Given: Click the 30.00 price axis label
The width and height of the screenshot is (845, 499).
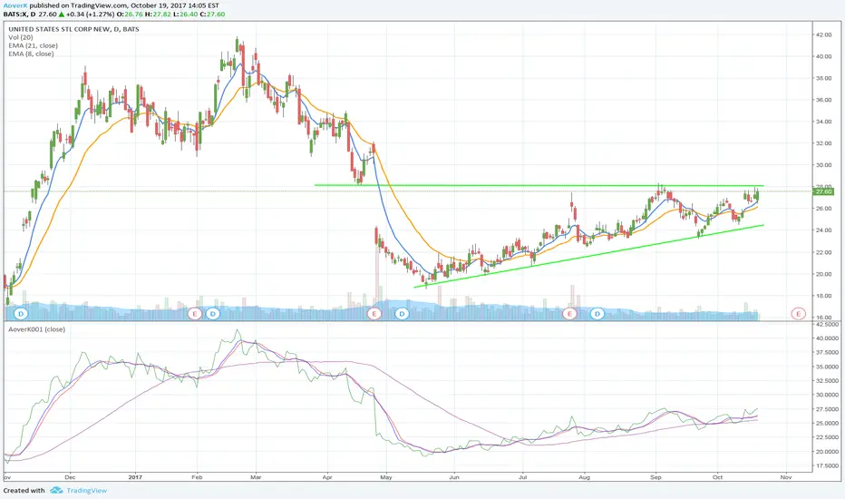Looking at the screenshot, I should tap(823, 165).
